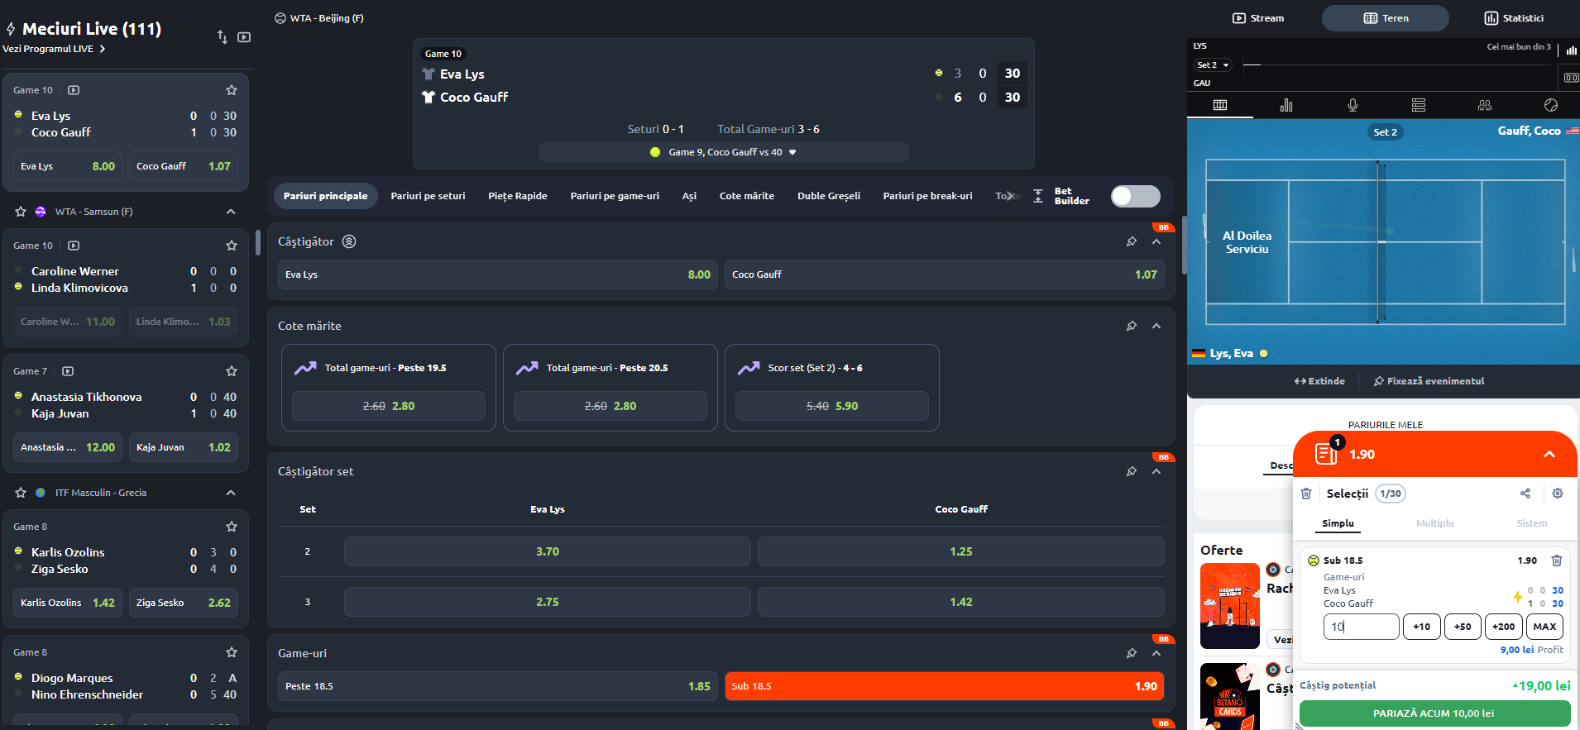Favorite the Eva Lys vs Coco Gauff match
1580x730 pixels.
tap(232, 90)
